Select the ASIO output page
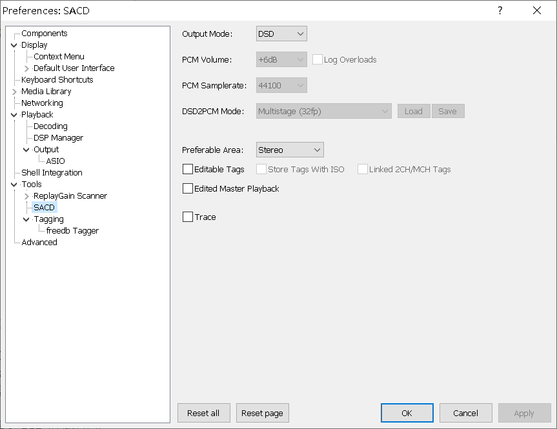 pyautogui.click(x=56, y=161)
